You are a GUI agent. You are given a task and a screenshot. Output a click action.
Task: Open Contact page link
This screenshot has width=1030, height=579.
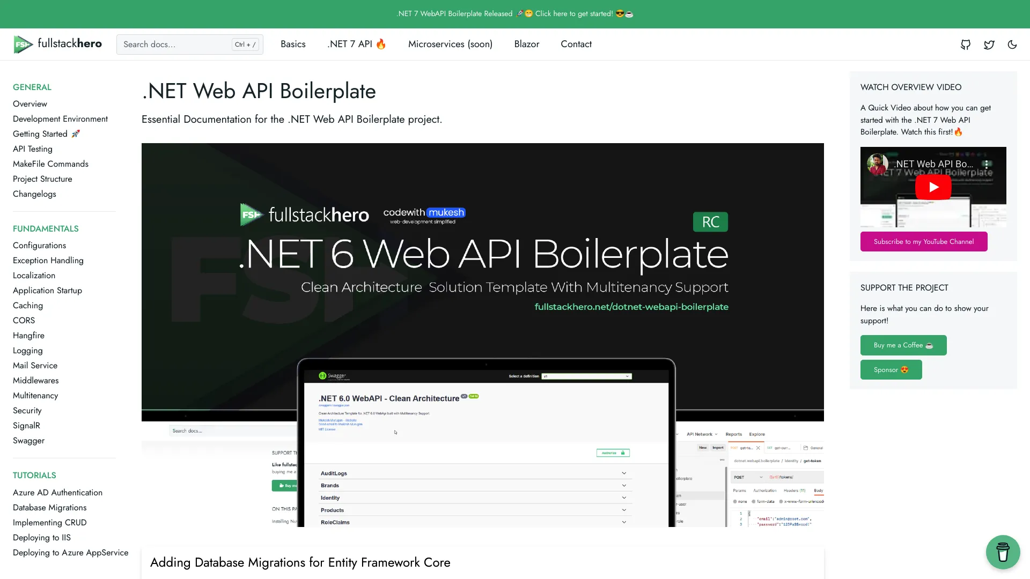576,44
